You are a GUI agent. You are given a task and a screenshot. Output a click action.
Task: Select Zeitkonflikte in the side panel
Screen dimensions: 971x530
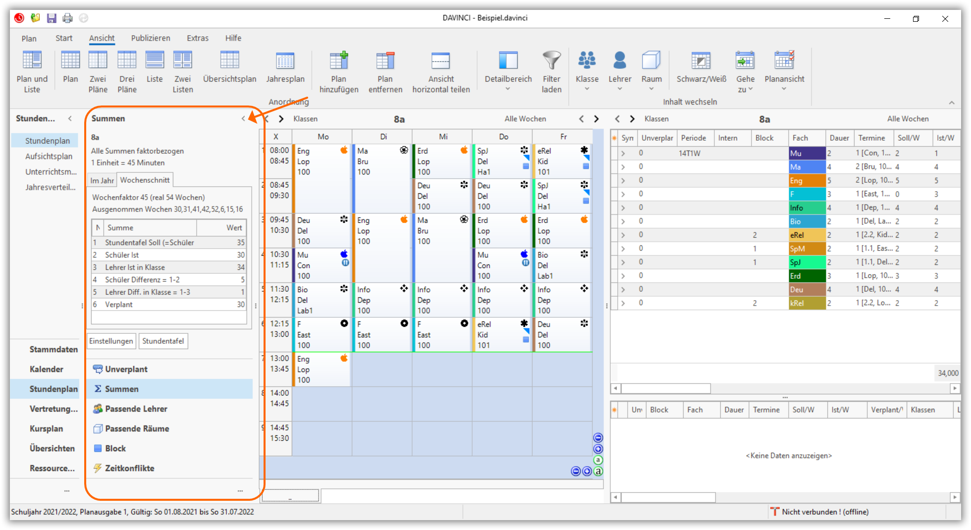(x=129, y=468)
